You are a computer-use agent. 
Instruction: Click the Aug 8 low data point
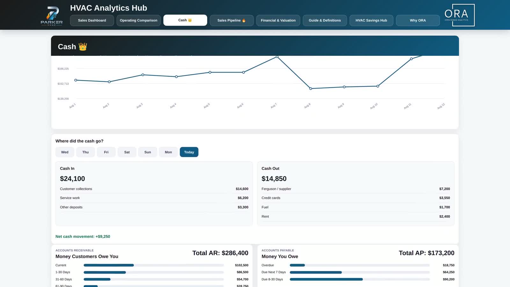point(311,89)
